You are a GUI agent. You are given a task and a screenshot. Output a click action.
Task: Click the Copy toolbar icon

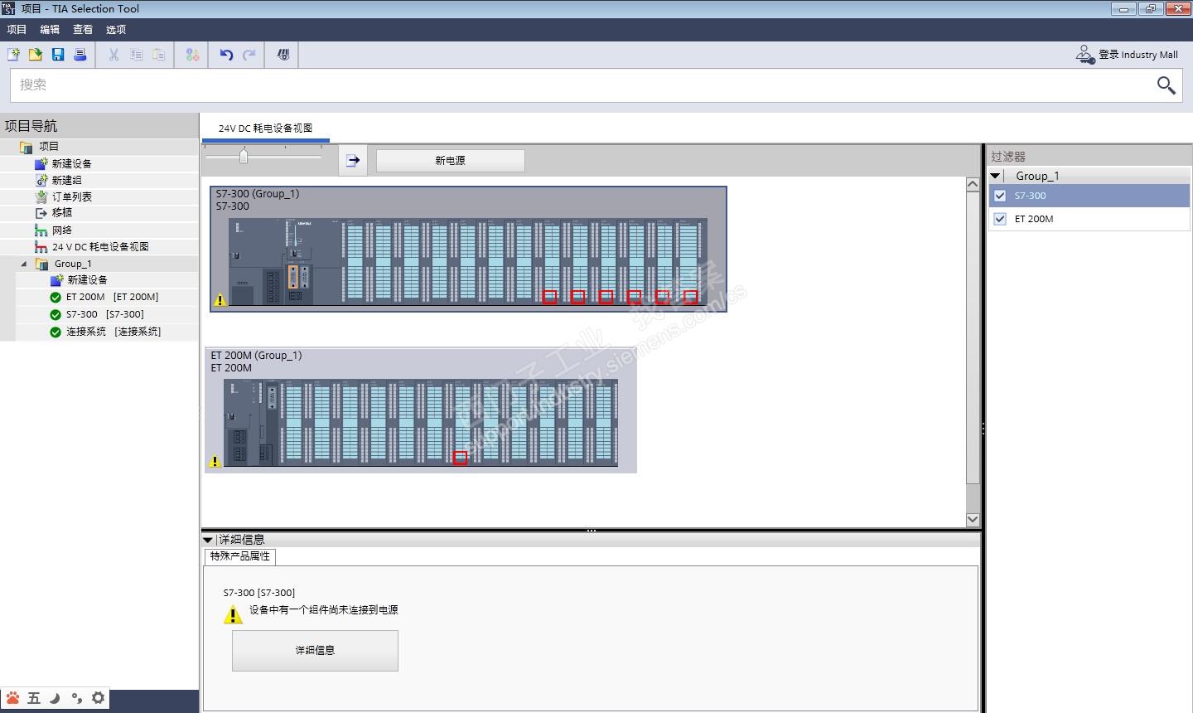pyautogui.click(x=136, y=55)
